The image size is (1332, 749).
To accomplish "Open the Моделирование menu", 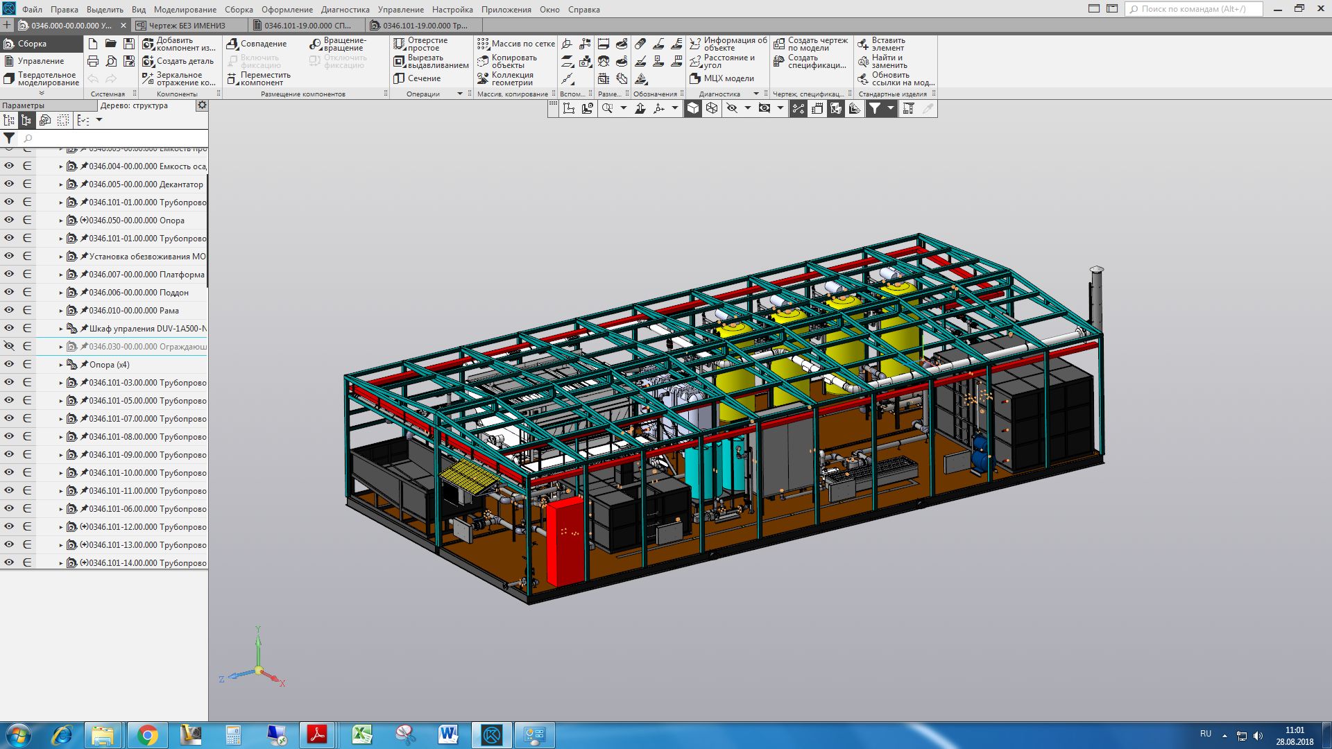I will pos(185,10).
